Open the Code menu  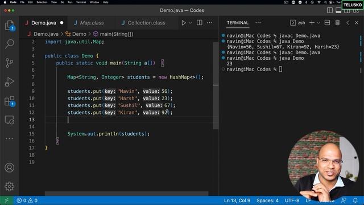click(13, 2)
